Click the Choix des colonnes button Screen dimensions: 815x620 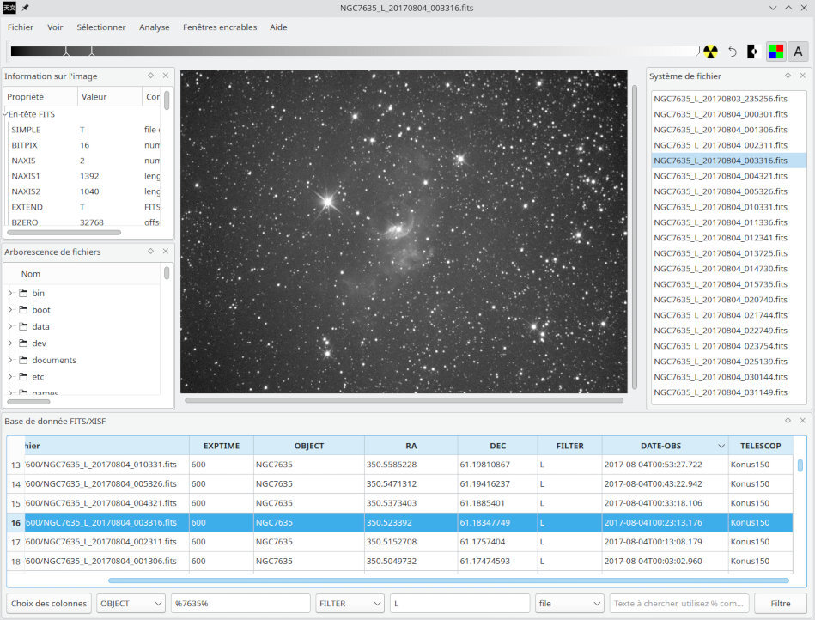[48, 604]
